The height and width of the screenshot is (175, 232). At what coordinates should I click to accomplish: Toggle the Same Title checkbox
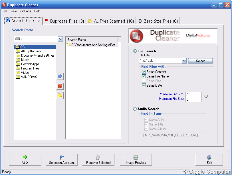point(146,124)
